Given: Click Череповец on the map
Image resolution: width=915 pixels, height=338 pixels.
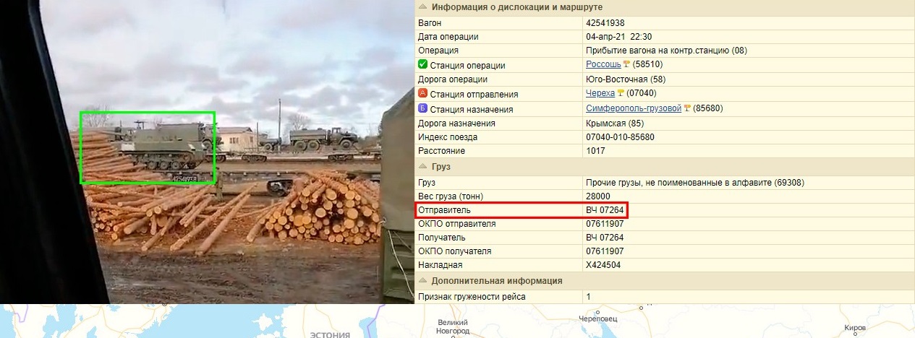Looking at the screenshot, I should 597,318.
